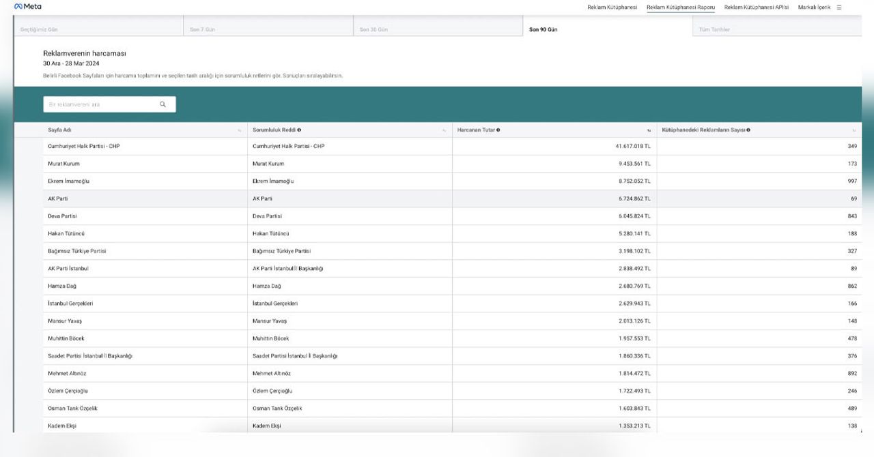Open Reklam Kütüphanesi API'si link
The image size is (874, 457).
click(756, 8)
